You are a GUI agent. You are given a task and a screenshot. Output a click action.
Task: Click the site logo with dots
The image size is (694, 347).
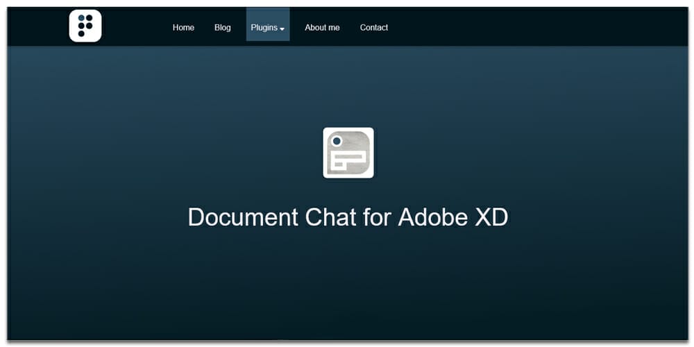tap(85, 26)
